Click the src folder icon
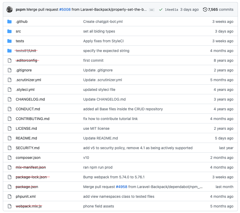Image resolution: width=240 pixels, height=213 pixels. tap(10, 31)
